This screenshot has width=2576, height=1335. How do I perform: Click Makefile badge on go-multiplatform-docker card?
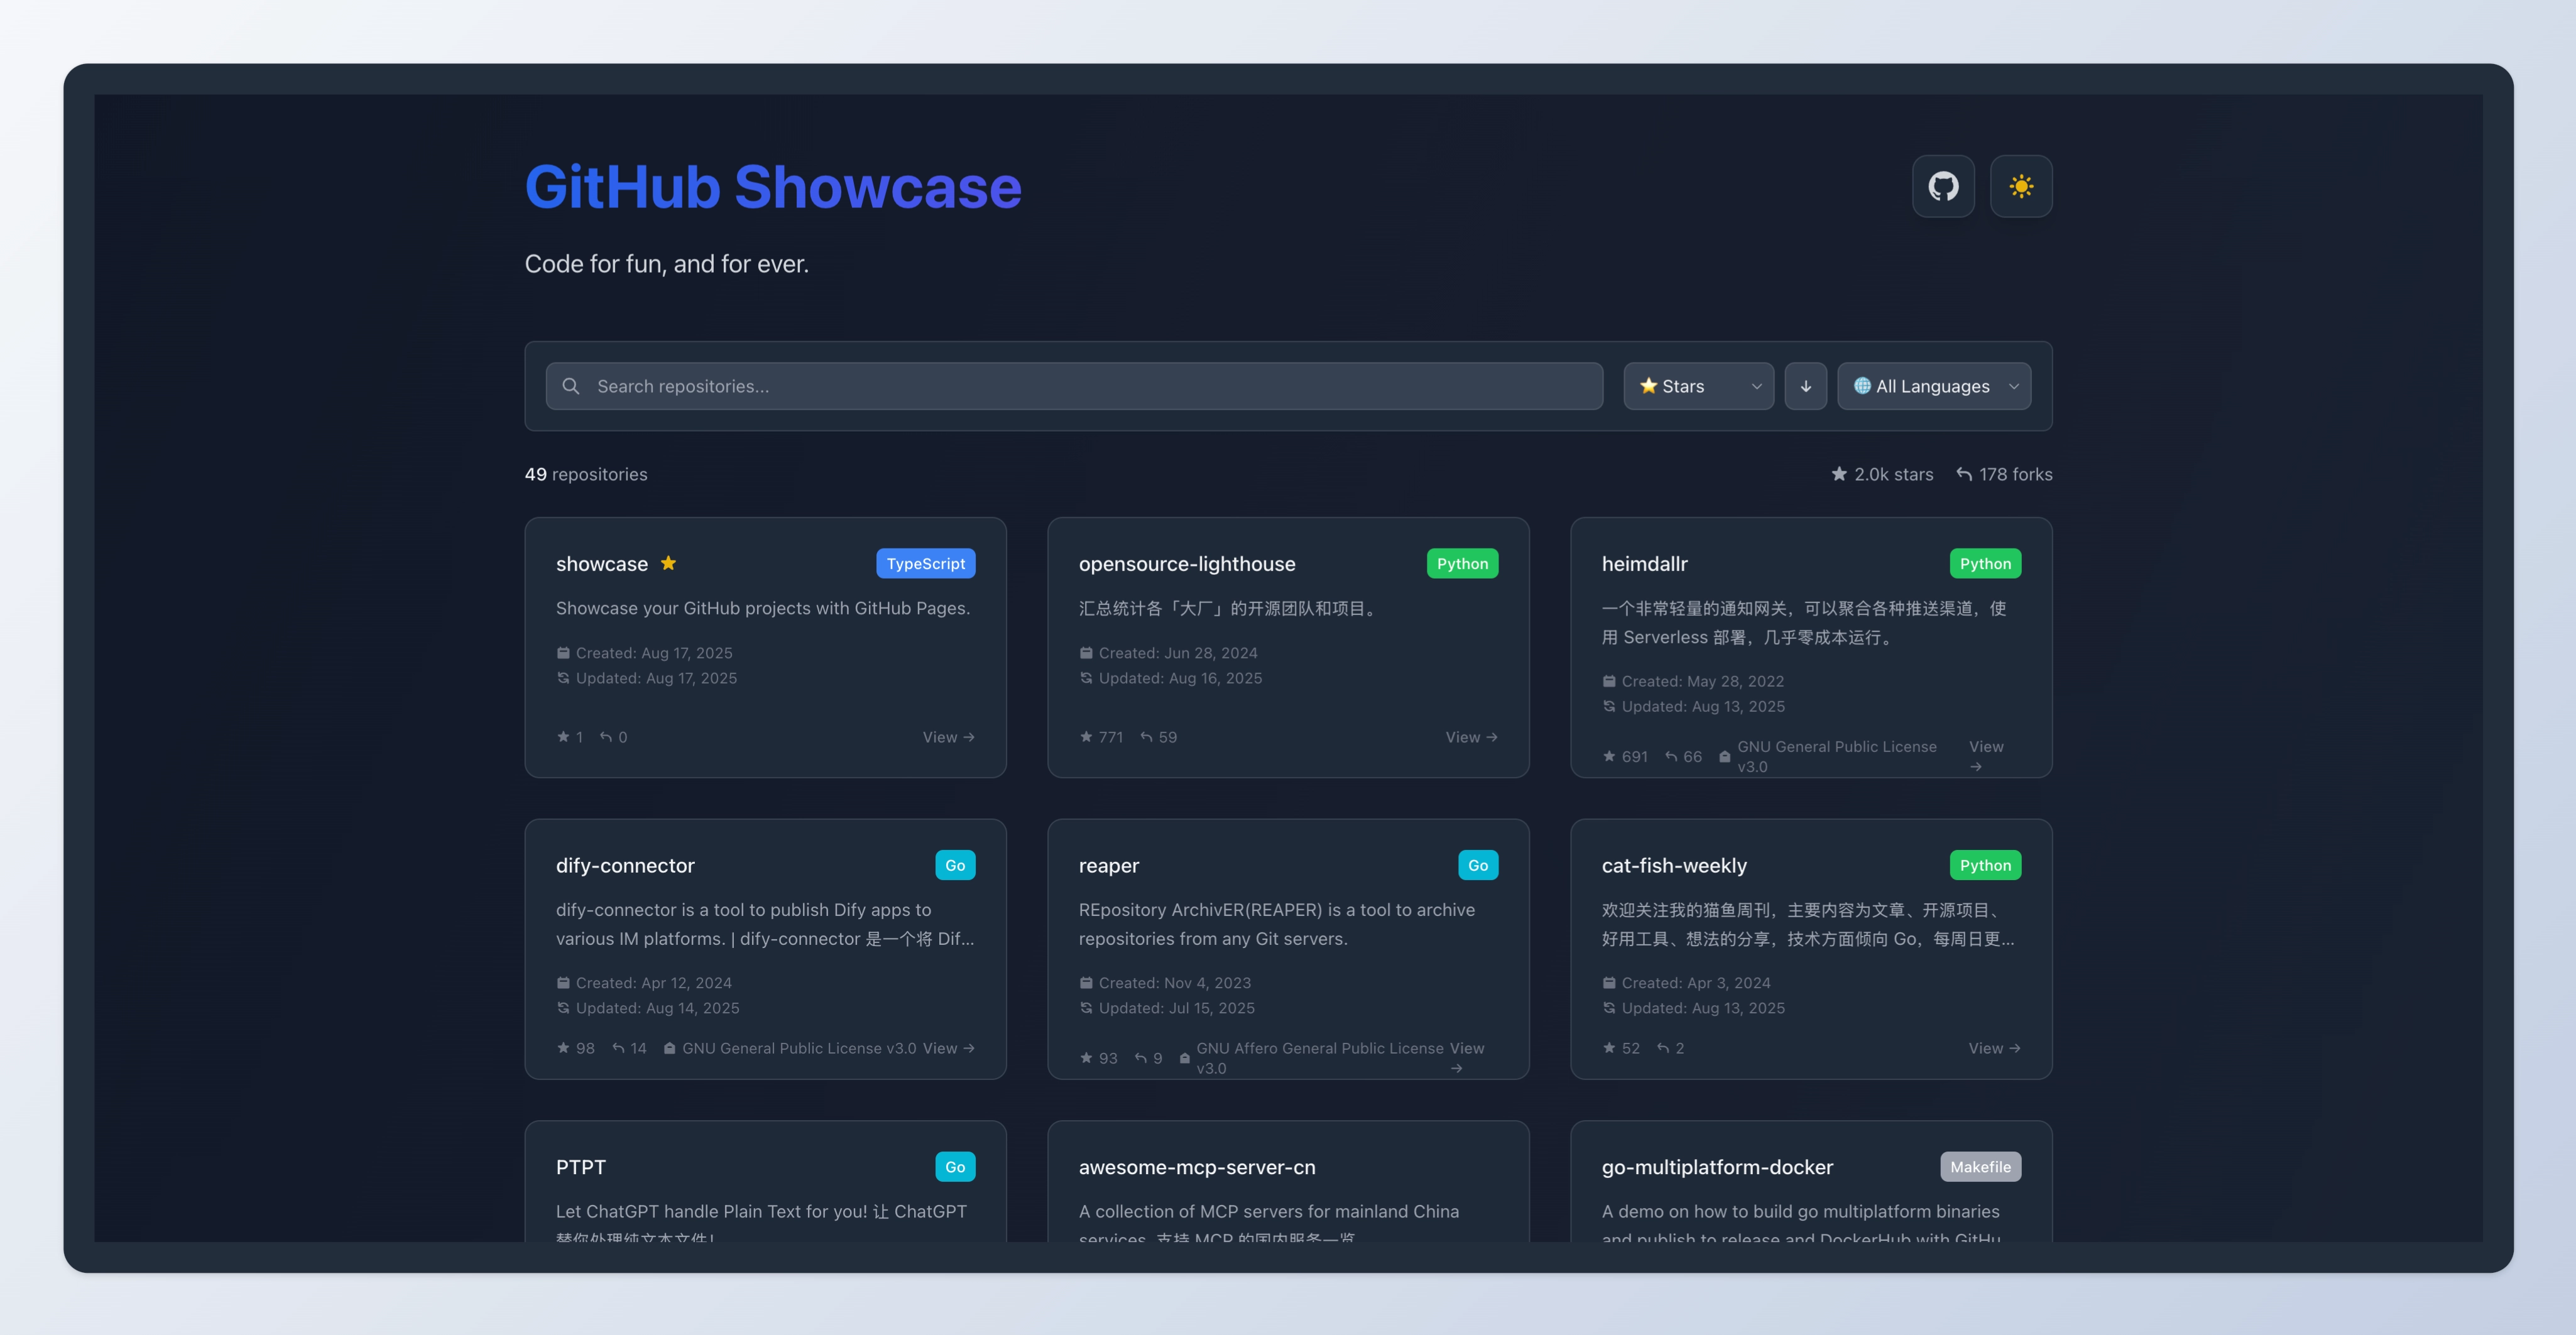pyautogui.click(x=1980, y=1167)
